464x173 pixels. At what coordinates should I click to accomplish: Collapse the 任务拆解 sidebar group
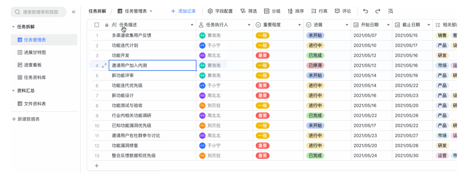tap(13, 27)
